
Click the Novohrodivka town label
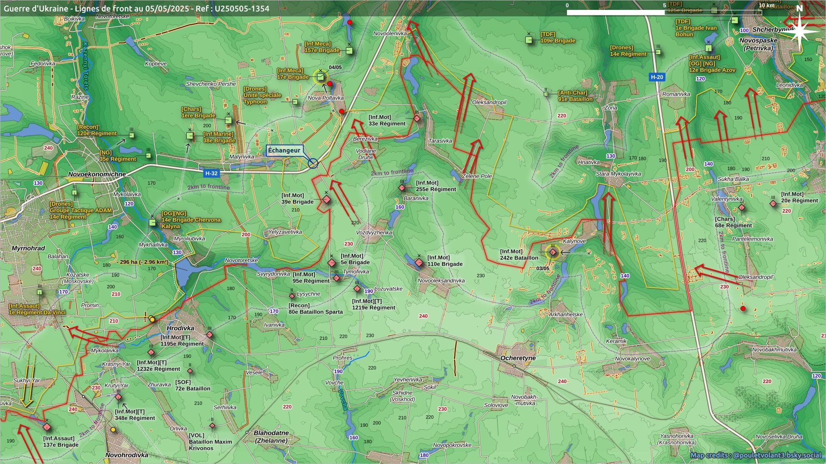point(126,455)
